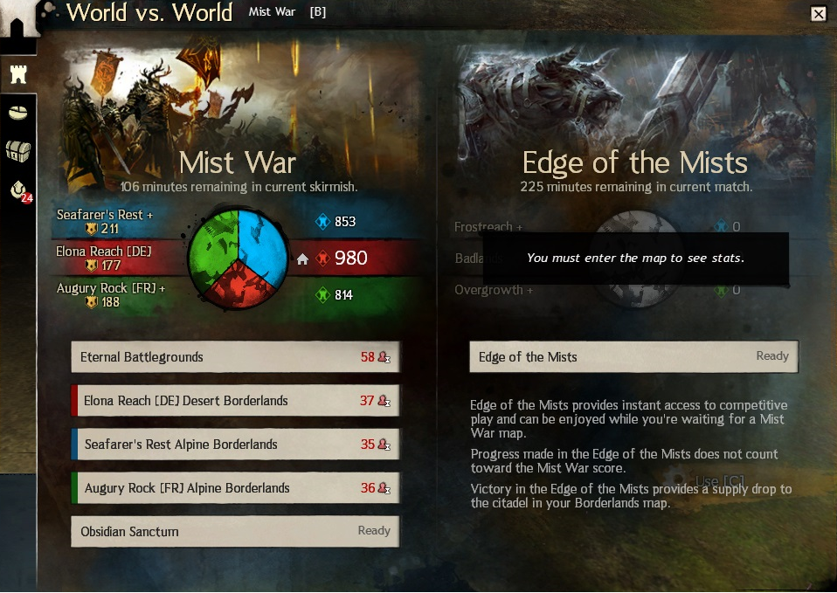Click the green team score icon beside 814

pyautogui.click(x=323, y=294)
